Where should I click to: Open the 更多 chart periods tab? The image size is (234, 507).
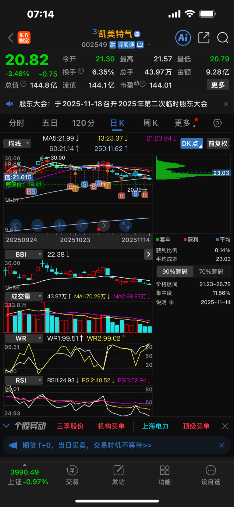(185, 123)
